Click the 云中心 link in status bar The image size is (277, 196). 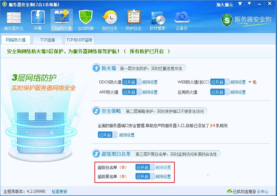click(x=262, y=191)
